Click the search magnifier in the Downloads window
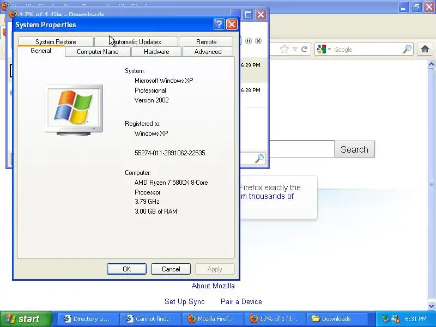This screenshot has height=327, width=436. [x=259, y=159]
